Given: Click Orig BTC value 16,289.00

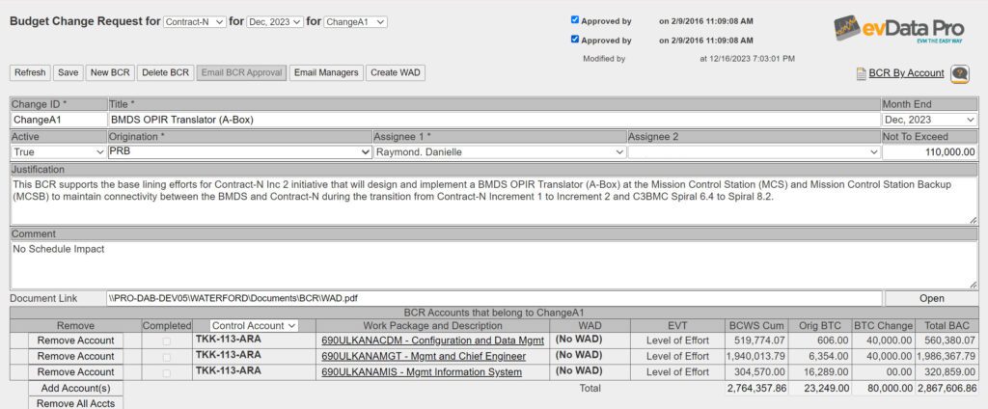Looking at the screenshot, I should [828, 371].
